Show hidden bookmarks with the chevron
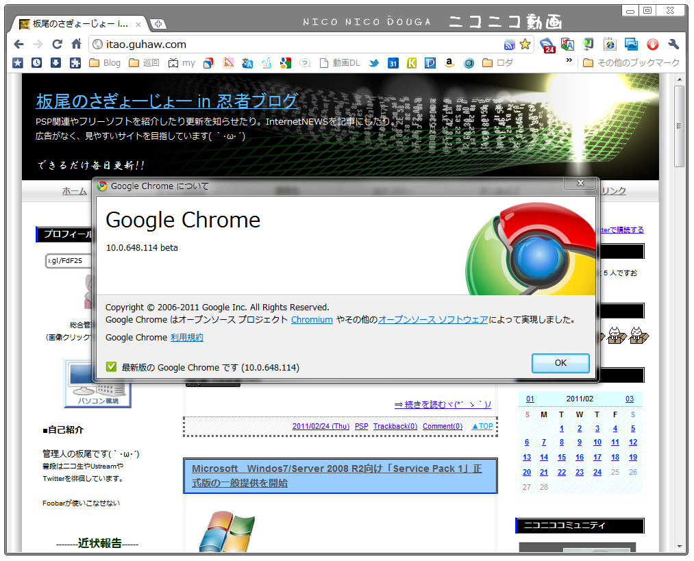The image size is (694, 561). pyautogui.click(x=569, y=60)
